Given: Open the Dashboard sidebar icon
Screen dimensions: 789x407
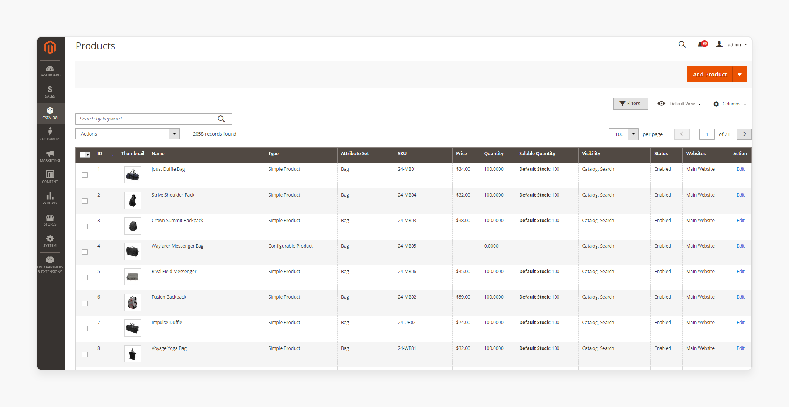Looking at the screenshot, I should [50, 71].
